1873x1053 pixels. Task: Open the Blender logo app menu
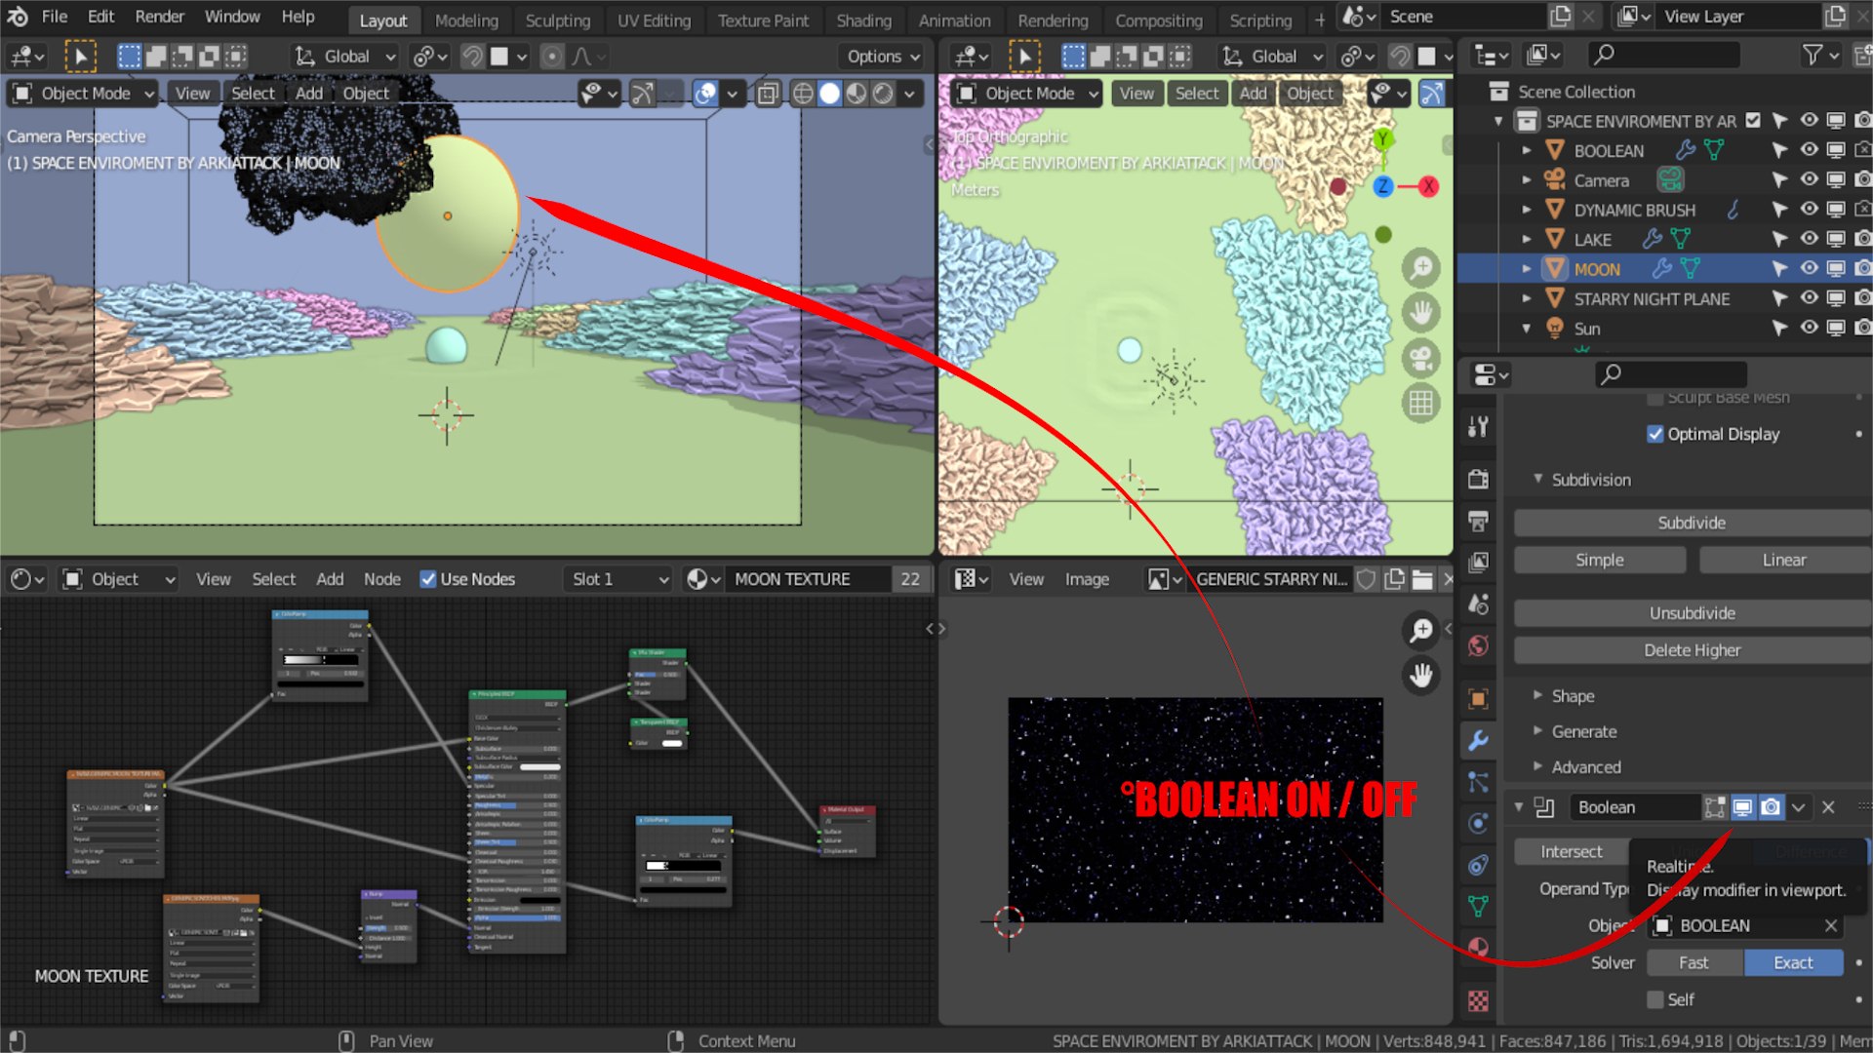coord(17,17)
